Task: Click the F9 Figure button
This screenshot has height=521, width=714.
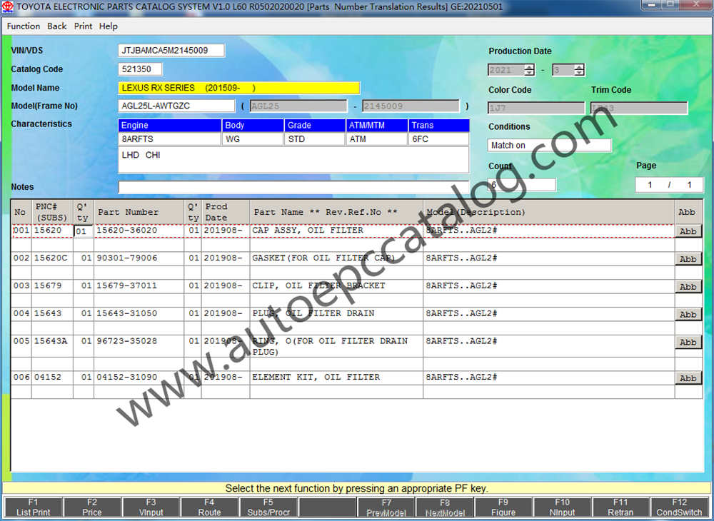Action: [503, 507]
